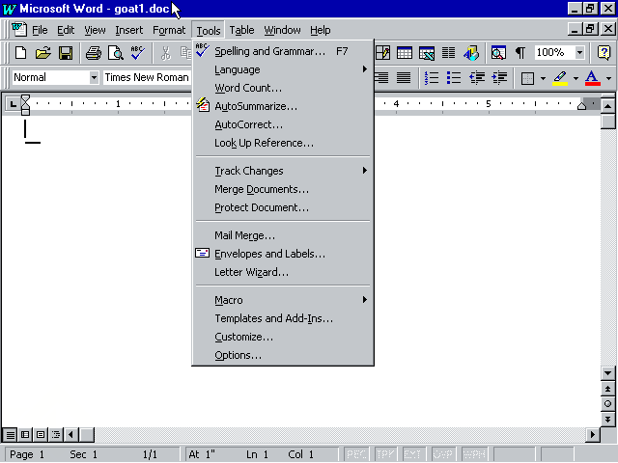
Task: Open the Format menu
Action: 169,30
